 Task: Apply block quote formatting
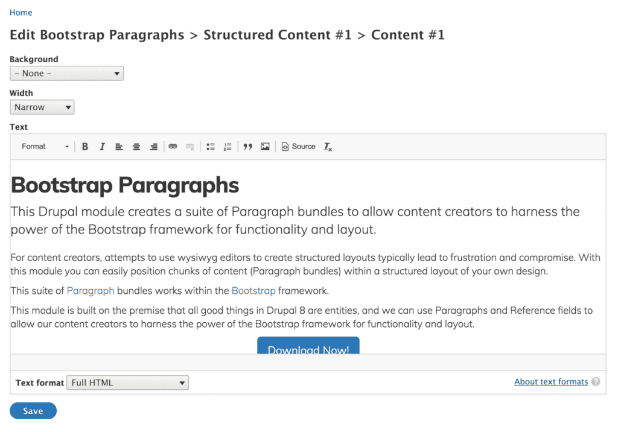pos(247,147)
